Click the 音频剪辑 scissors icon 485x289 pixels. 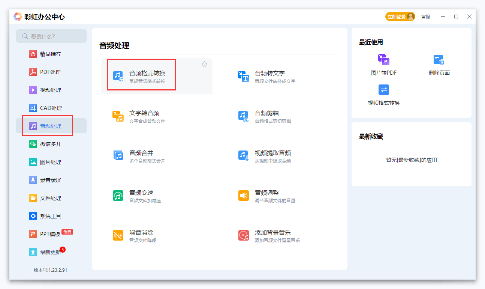[x=244, y=116]
